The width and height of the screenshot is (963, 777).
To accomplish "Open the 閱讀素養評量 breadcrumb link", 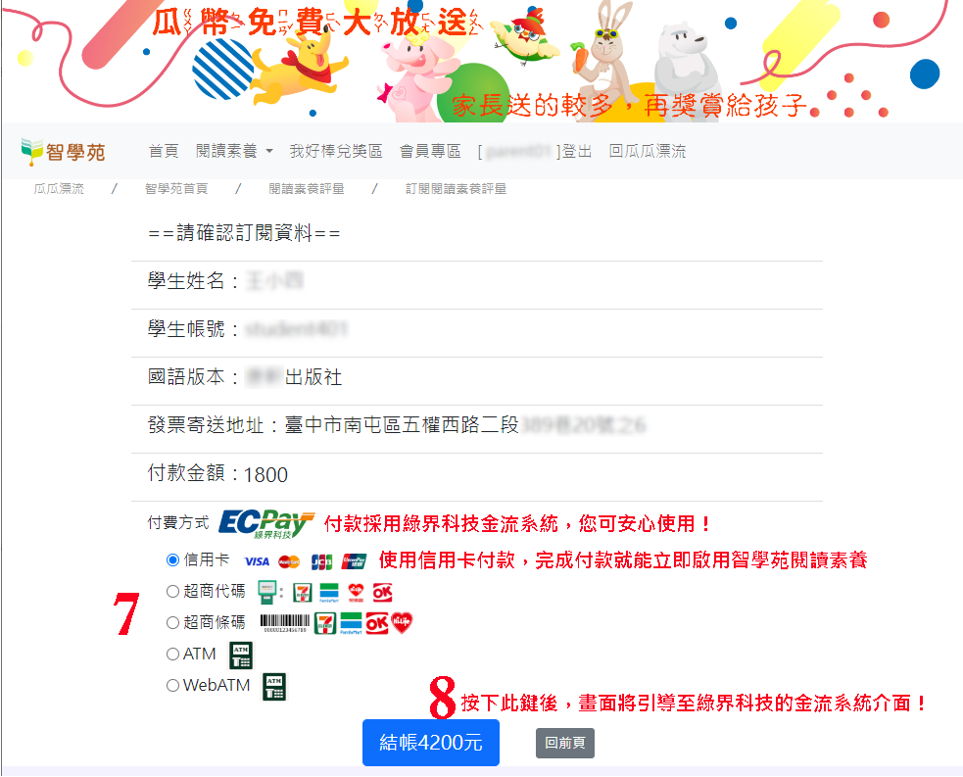I will [x=307, y=188].
